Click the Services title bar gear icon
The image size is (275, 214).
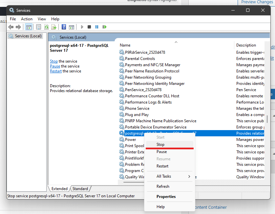coord(11,10)
